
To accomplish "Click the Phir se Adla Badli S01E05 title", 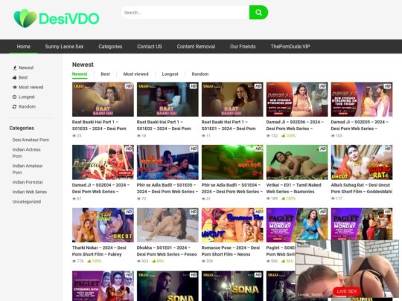I will click(x=167, y=188).
